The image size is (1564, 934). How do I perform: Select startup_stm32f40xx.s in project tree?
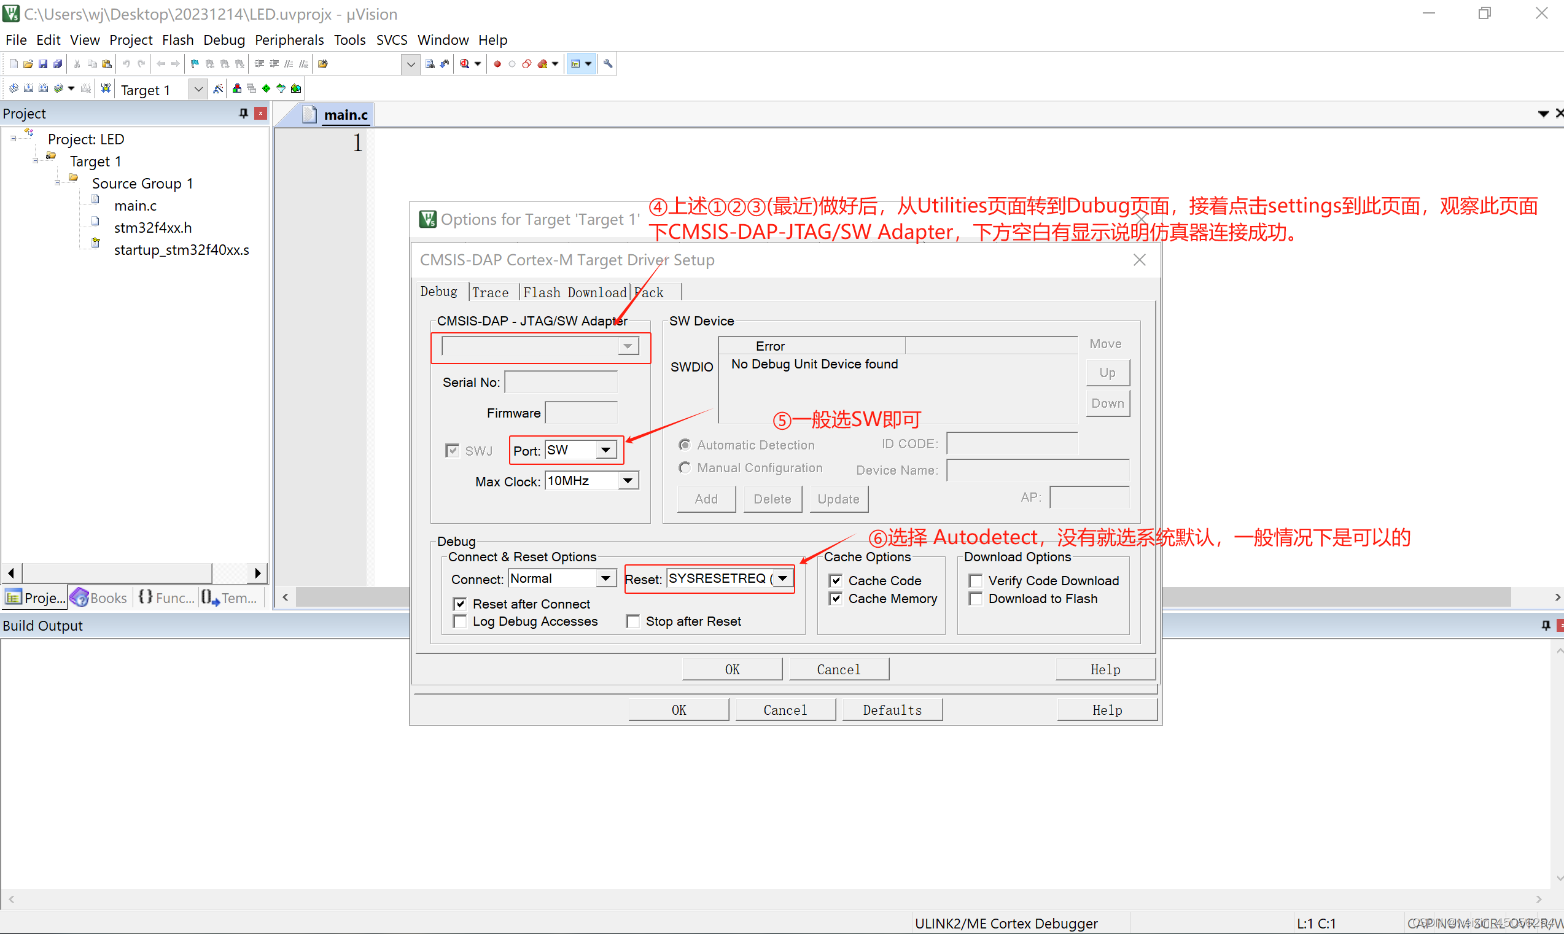coord(181,250)
